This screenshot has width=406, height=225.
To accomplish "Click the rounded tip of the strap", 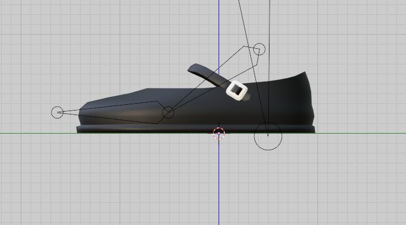I will [x=192, y=69].
